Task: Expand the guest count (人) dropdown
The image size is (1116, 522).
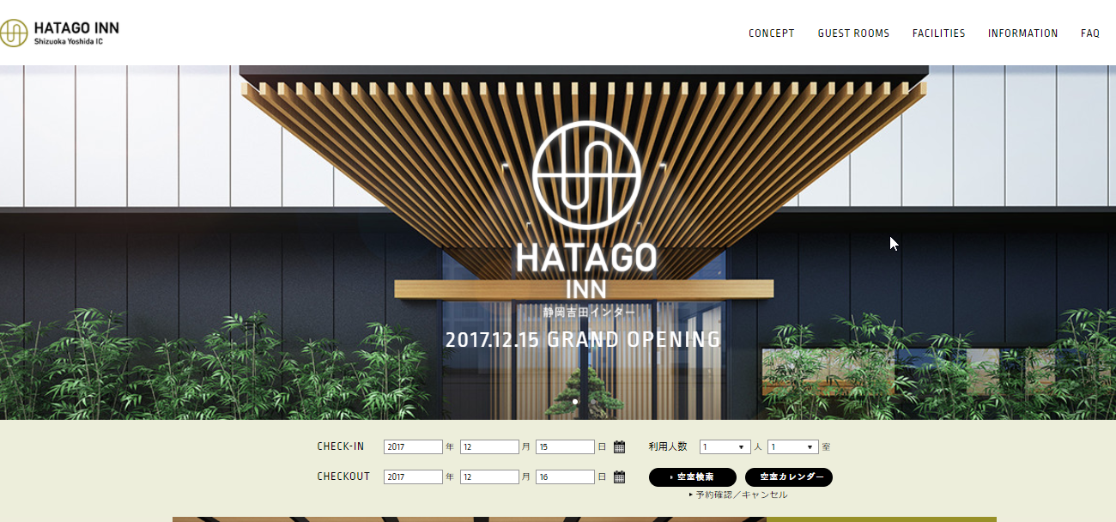Action: point(725,446)
